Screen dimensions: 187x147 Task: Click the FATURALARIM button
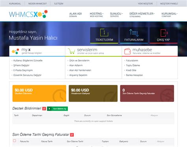tap(134, 35)
